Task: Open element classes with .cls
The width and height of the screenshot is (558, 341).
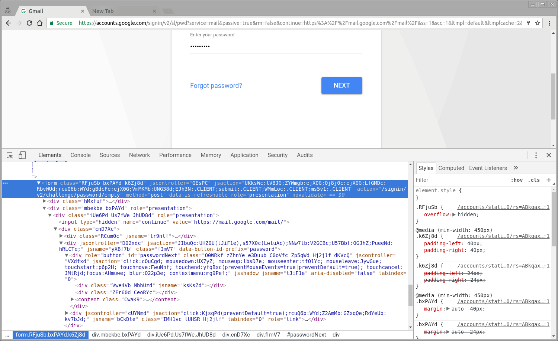Action: [x=534, y=180]
